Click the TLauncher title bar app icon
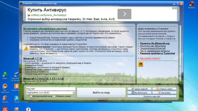Viewport: 198px width, 111px height. [21, 3]
